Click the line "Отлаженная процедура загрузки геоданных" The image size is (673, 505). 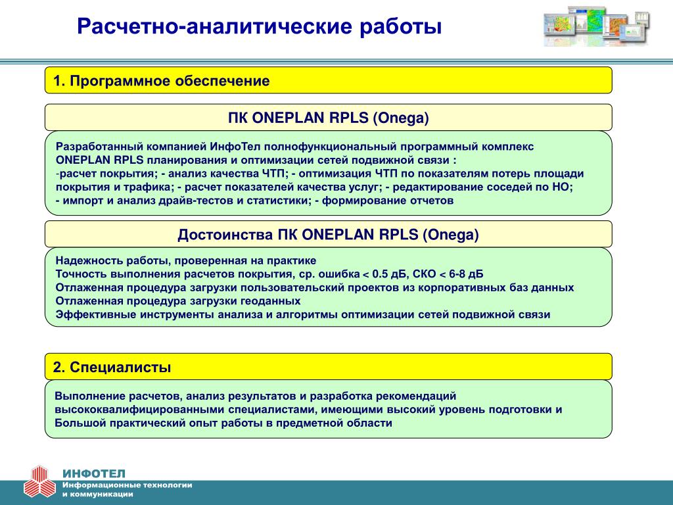tap(178, 301)
